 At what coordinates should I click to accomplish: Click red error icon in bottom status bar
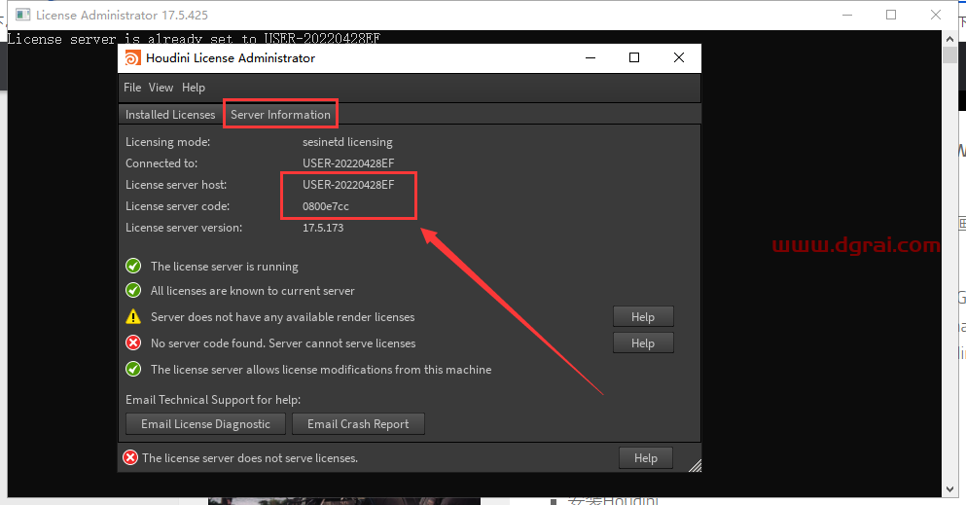click(x=130, y=457)
